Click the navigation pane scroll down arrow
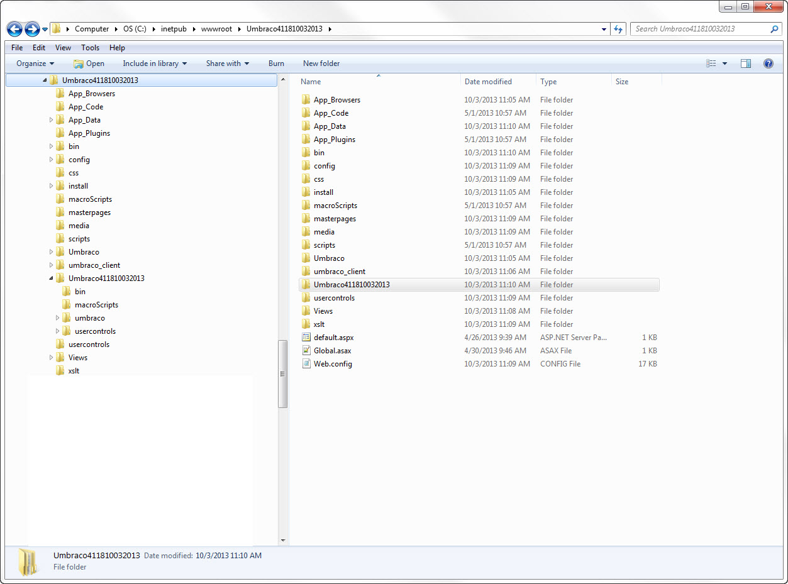788x584 pixels. (x=283, y=541)
